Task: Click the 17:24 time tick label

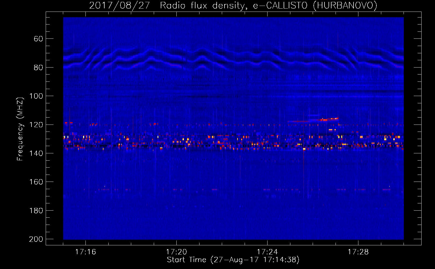Action: click(x=267, y=252)
